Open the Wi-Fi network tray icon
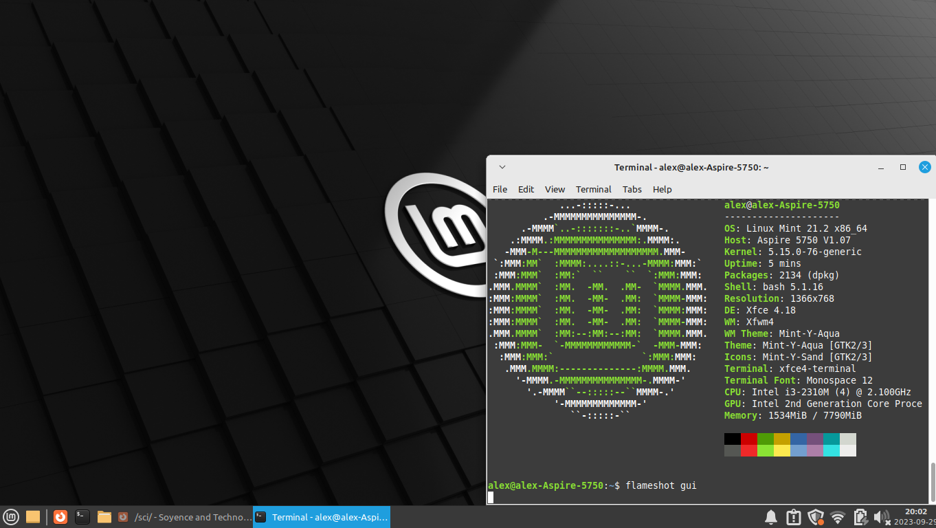Image resolution: width=936 pixels, height=528 pixels. point(837,517)
